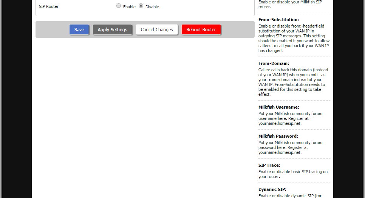This screenshot has height=198, width=365.
Task: Click the blue Save button
Action: click(x=79, y=30)
